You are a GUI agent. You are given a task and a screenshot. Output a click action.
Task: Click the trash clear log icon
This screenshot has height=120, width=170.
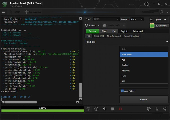pos(112,109)
